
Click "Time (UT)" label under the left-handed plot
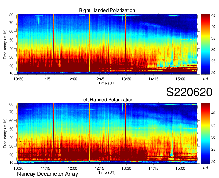[107, 173]
